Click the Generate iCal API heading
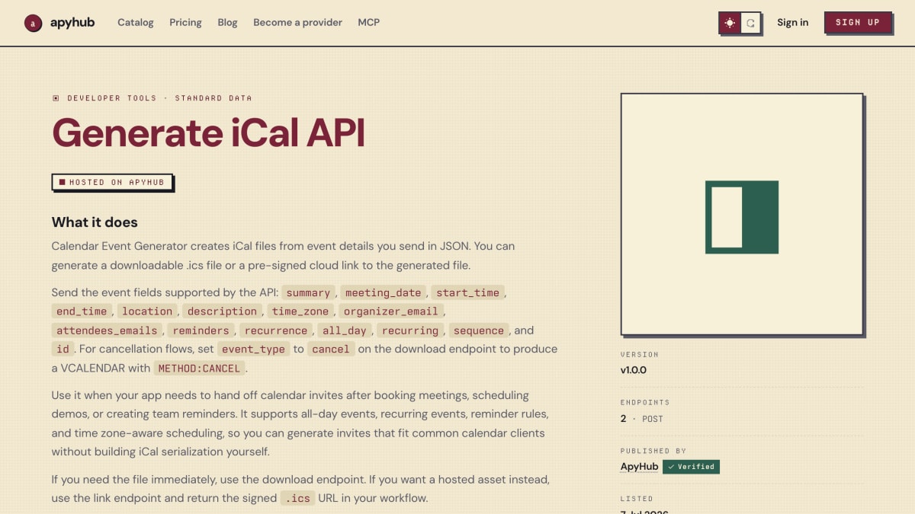The width and height of the screenshot is (915, 514). click(x=208, y=132)
